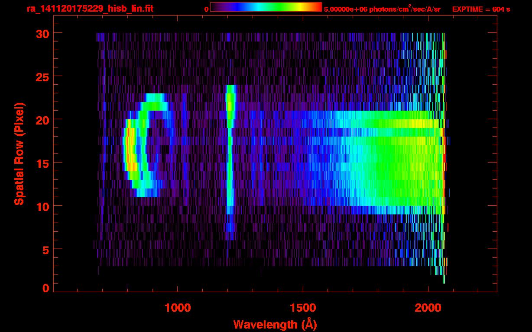Click the y-axis tick label 20
The image size is (532, 332).
tap(42, 120)
